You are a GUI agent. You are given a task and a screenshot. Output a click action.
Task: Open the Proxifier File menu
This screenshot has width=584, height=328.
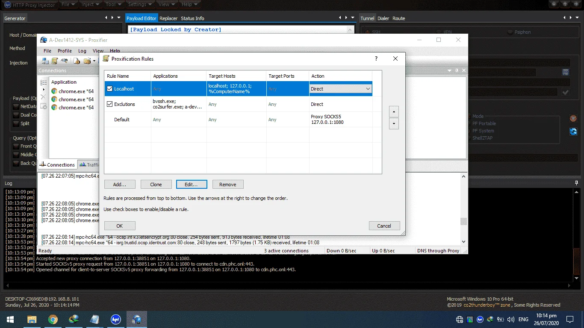(x=47, y=51)
